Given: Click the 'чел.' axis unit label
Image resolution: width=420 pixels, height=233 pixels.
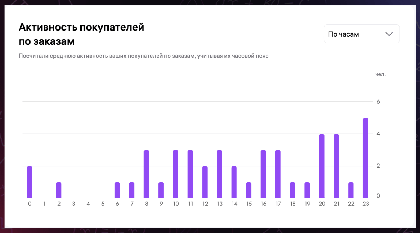Looking at the screenshot, I should [x=380, y=74].
